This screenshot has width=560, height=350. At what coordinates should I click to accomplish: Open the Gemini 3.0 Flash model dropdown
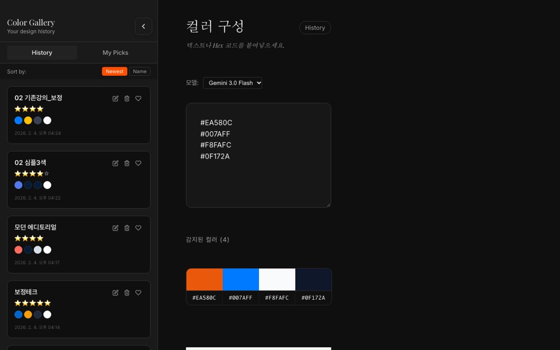[x=233, y=83]
